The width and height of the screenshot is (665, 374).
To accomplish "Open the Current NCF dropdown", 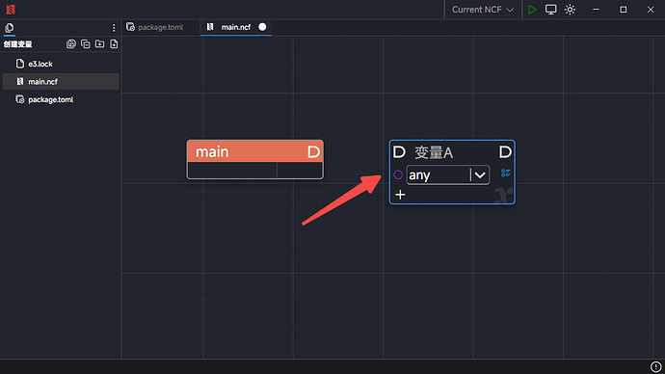I will coord(483,10).
